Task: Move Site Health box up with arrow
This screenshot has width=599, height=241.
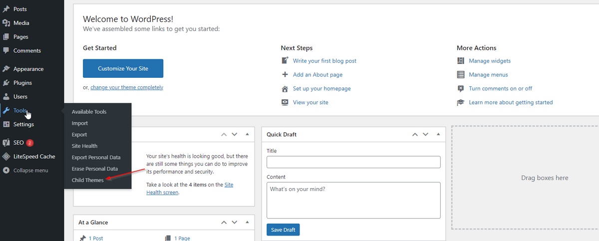Action: pyautogui.click(x=224, y=134)
